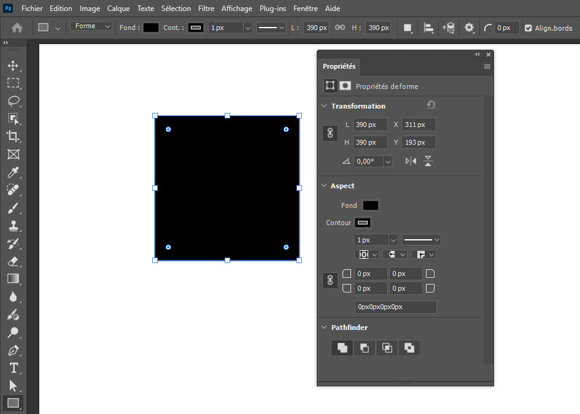Collapse the Pathfinder section
The image size is (580, 414).
click(324, 327)
